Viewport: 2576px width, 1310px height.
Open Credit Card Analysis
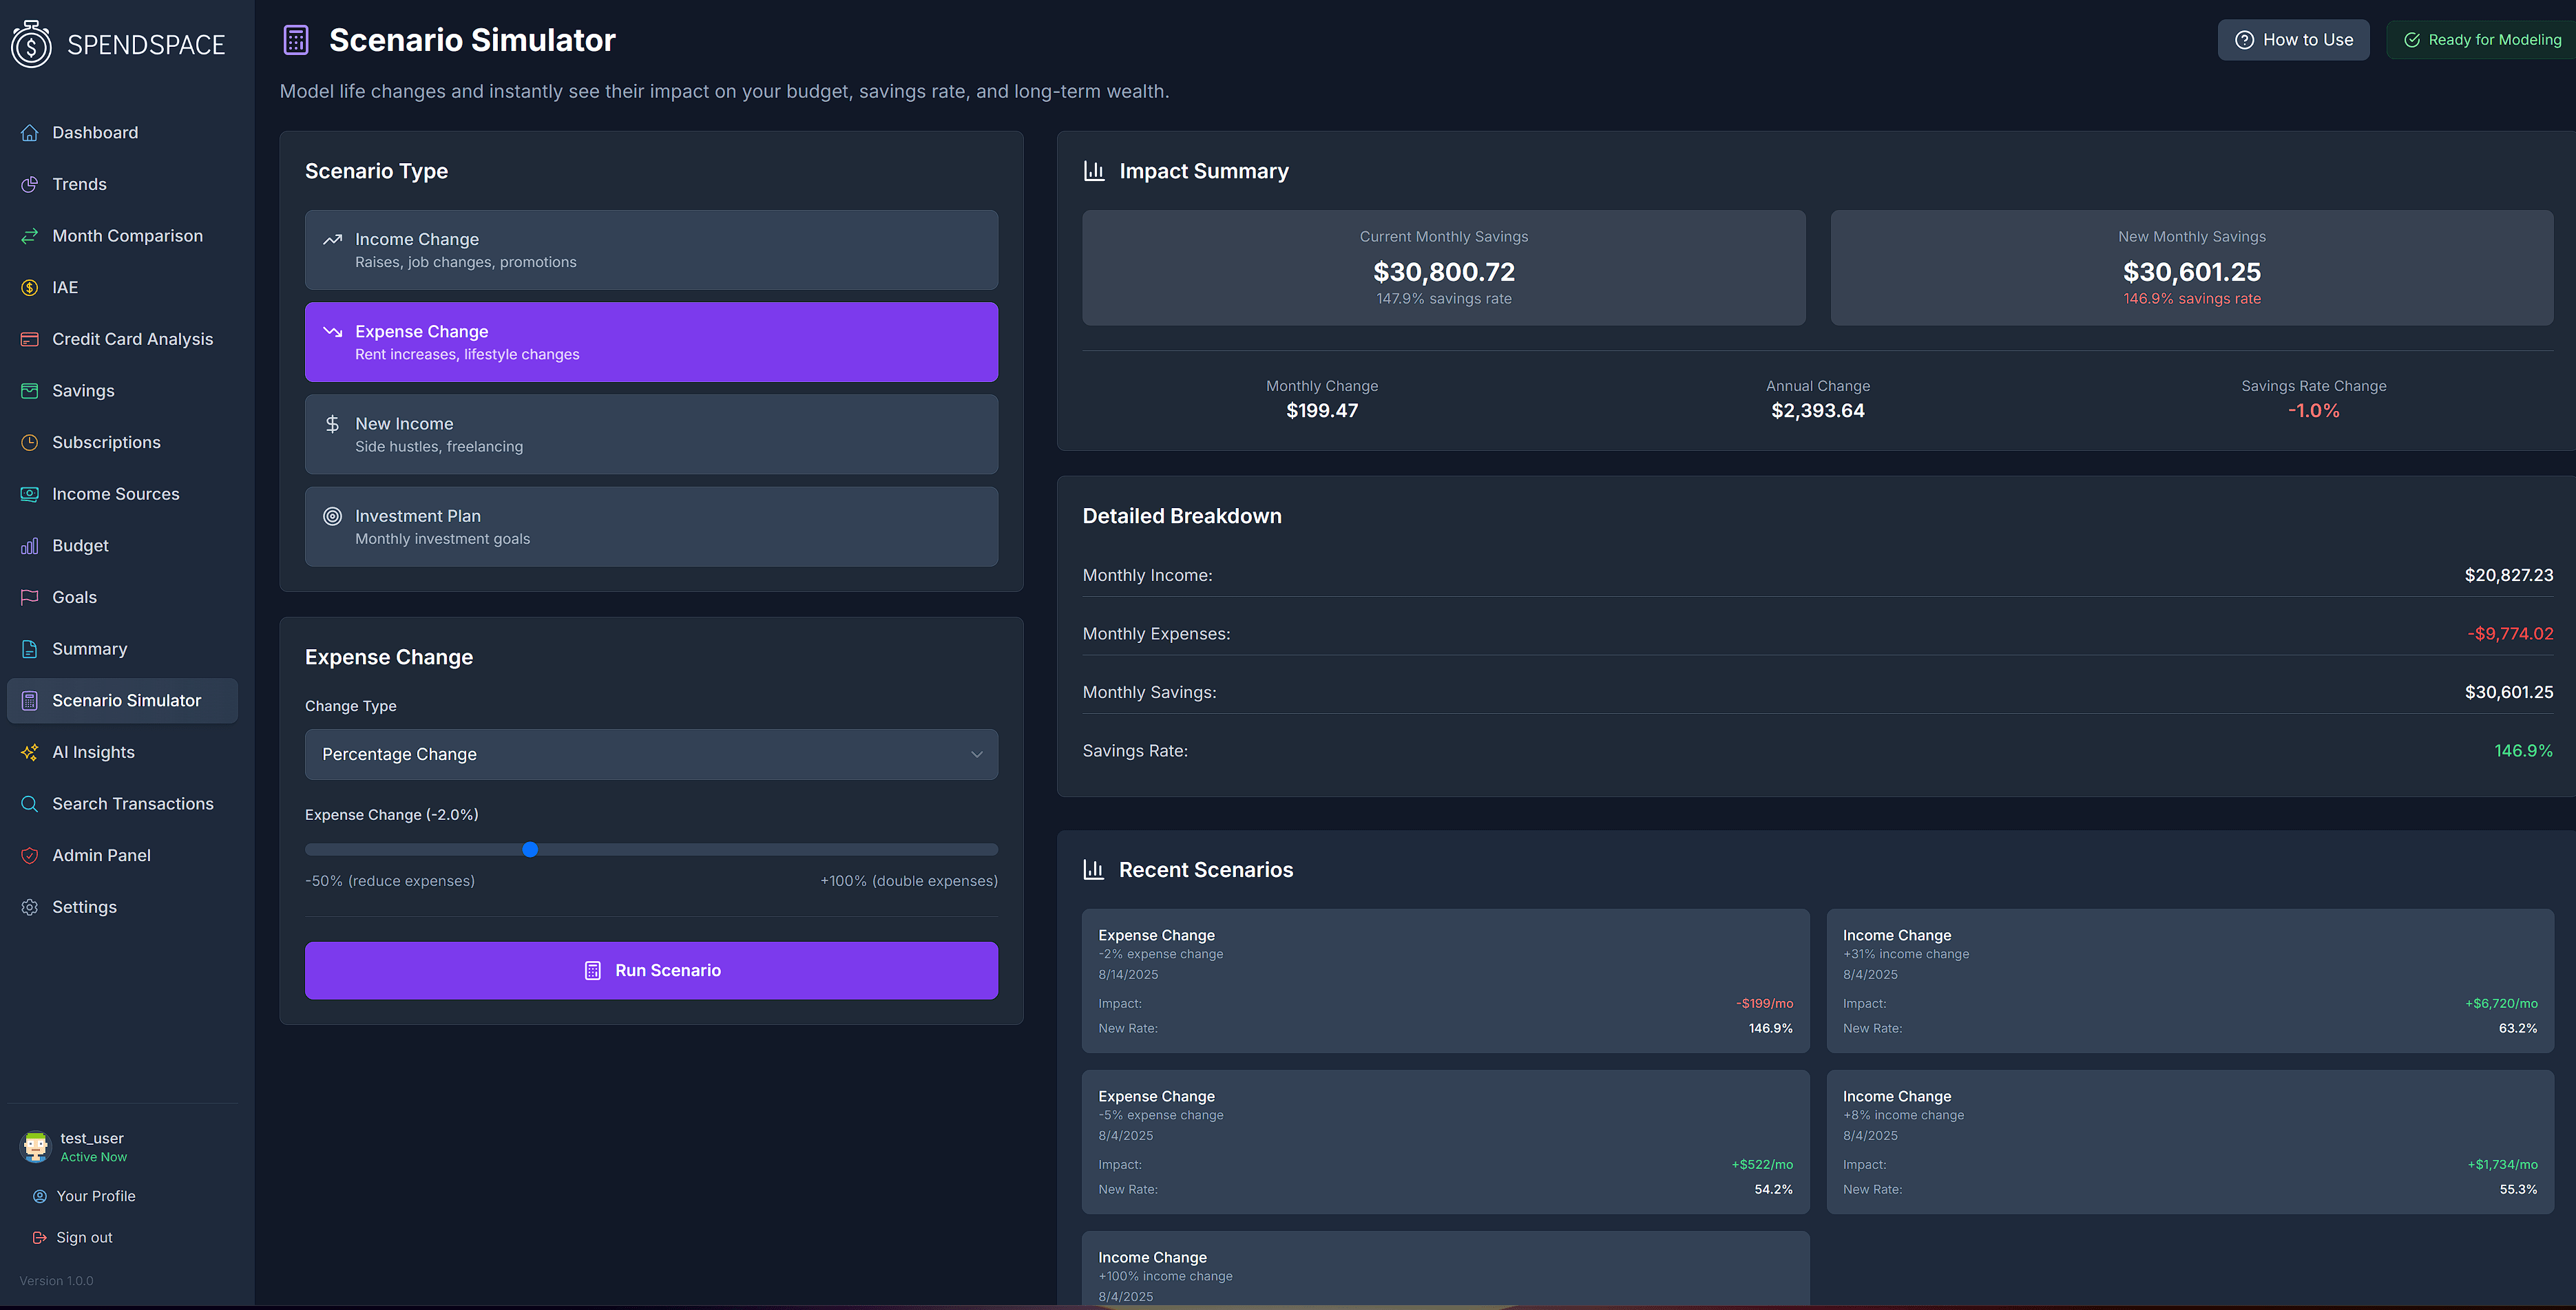(122, 339)
